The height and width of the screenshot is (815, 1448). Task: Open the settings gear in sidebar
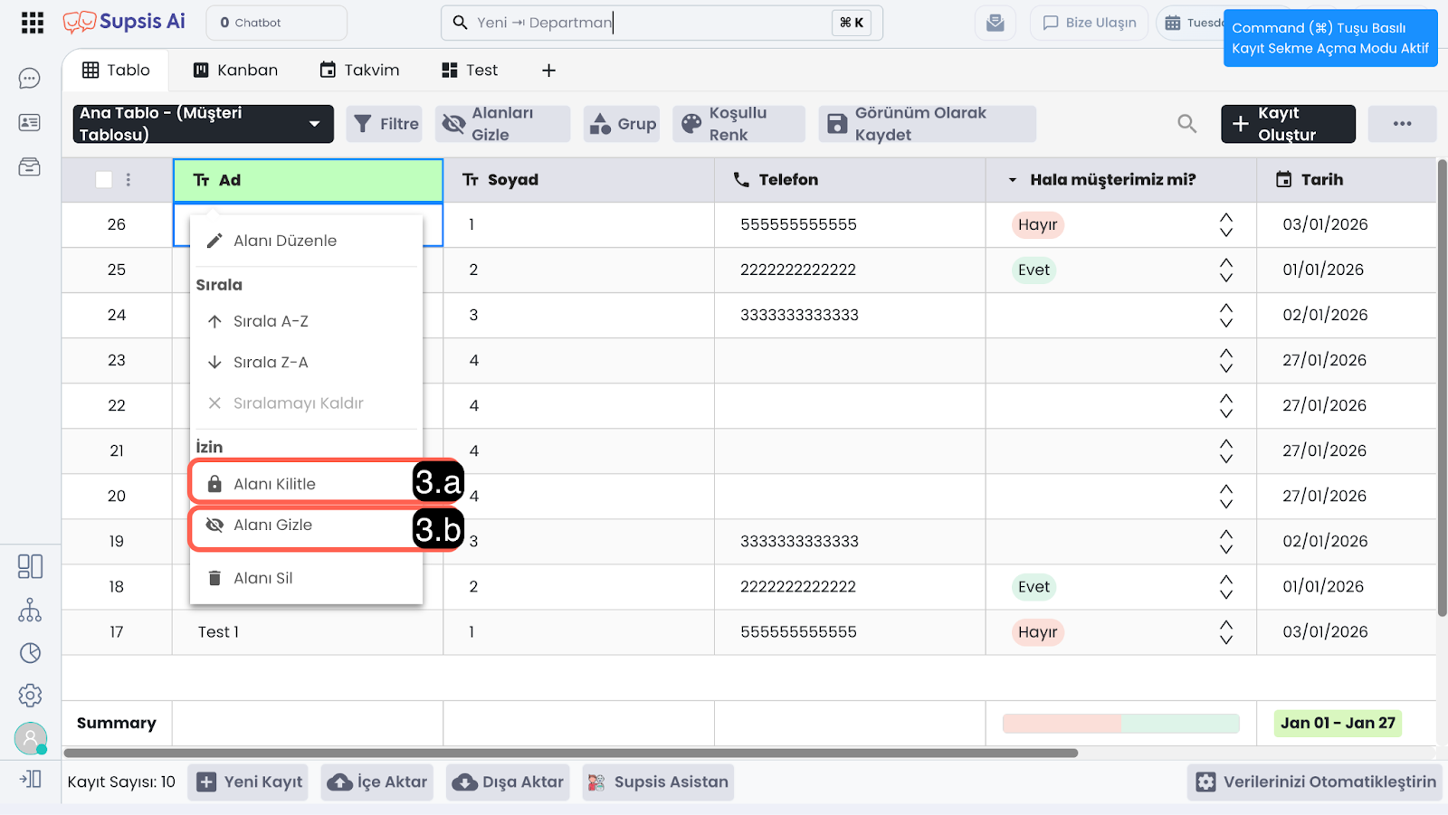(30, 695)
